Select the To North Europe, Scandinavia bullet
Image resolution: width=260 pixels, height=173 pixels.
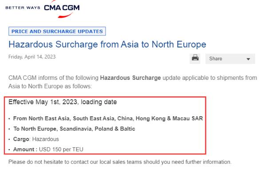(x=74, y=129)
